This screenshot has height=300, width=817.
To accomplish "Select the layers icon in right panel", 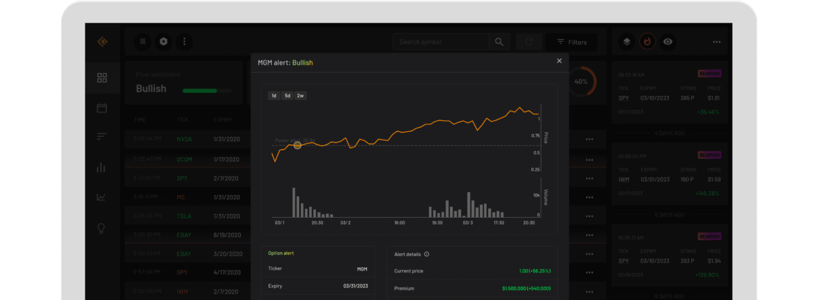I will click(x=627, y=41).
